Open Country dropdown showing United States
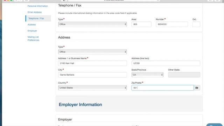This screenshot has width=224, height=126. [92, 88]
